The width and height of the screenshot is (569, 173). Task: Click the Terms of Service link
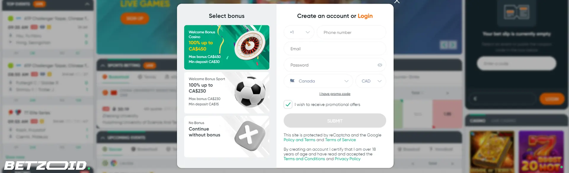340,140
